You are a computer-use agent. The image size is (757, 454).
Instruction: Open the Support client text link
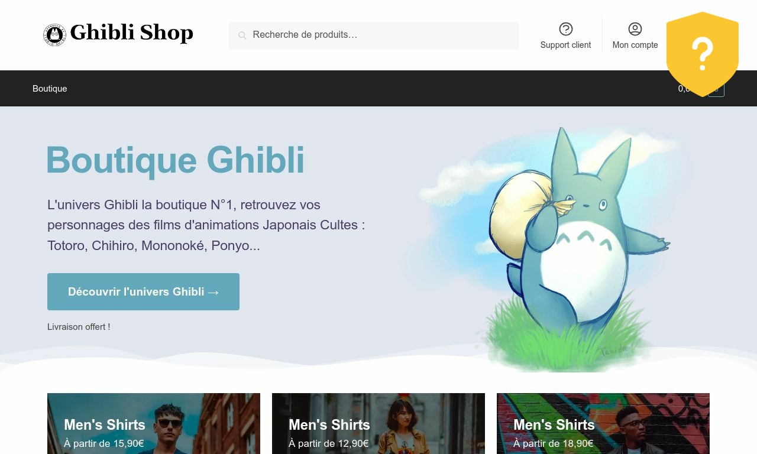click(565, 45)
